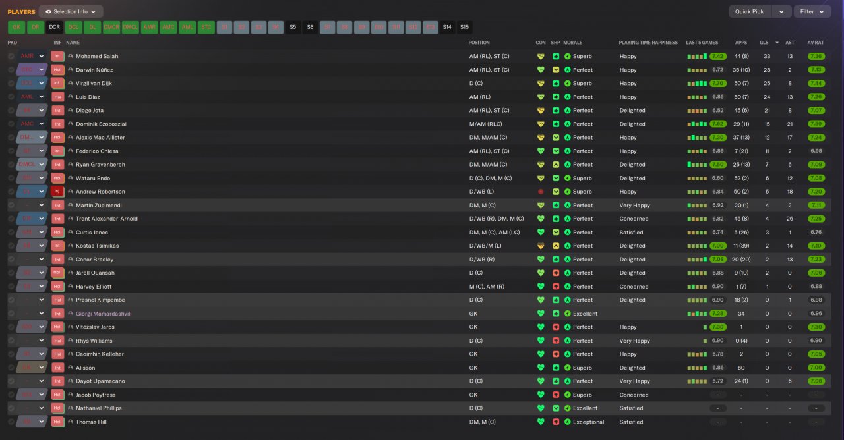Select the S5 substitute slot

pos(293,27)
